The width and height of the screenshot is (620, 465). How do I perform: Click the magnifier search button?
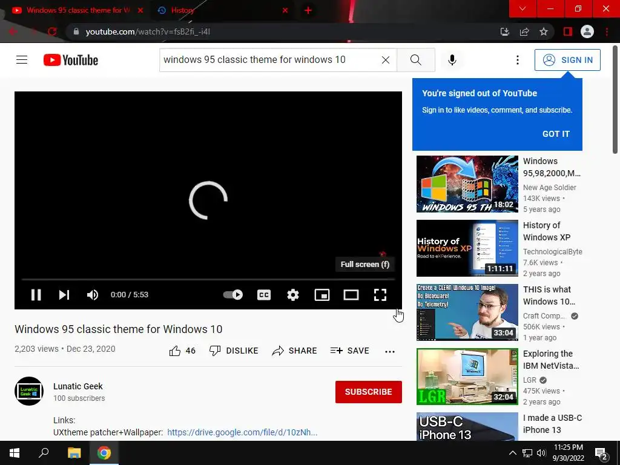coord(415,60)
